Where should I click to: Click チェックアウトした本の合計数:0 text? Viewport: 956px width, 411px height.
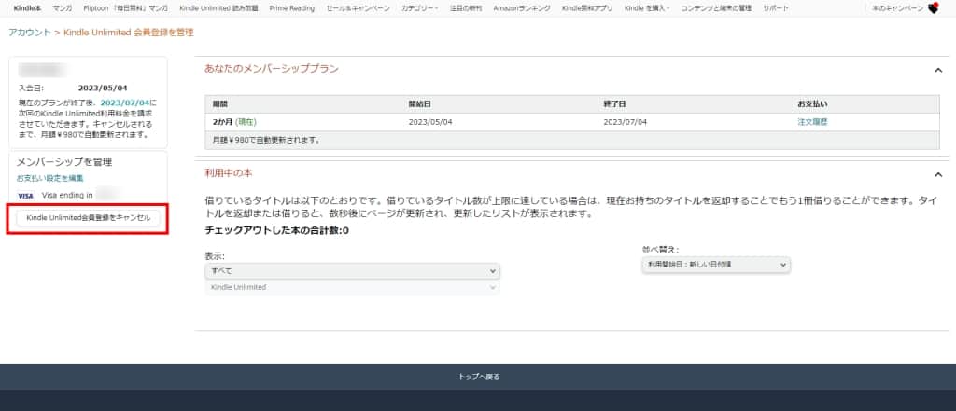coord(277,231)
